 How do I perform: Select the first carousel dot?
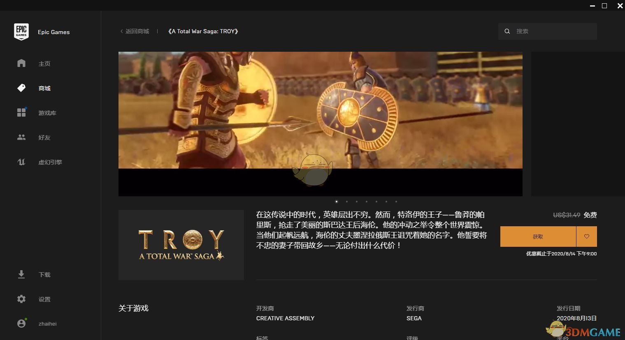click(x=337, y=202)
